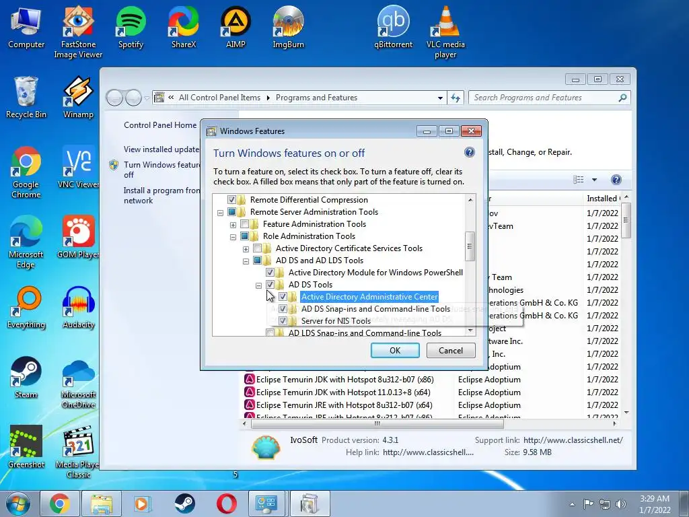Click the Steam desktop icon
Viewport: 689px width, 517px height.
click(26, 377)
